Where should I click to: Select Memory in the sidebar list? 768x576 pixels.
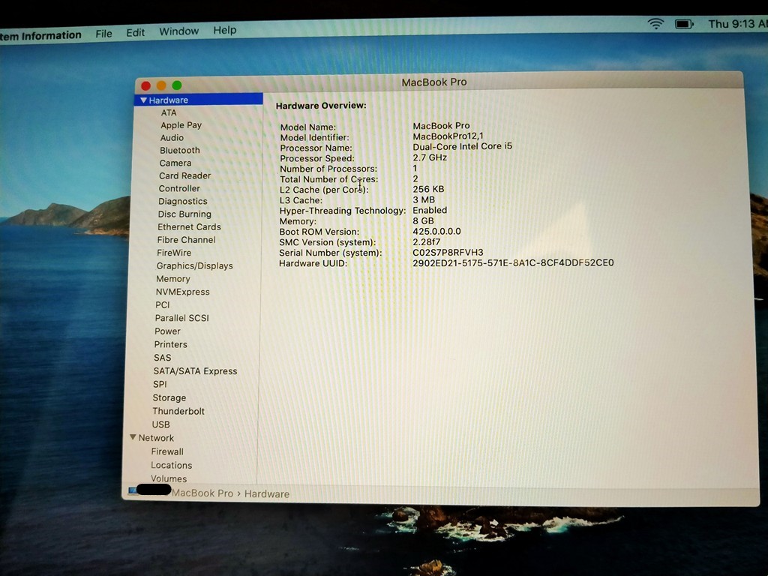[173, 279]
